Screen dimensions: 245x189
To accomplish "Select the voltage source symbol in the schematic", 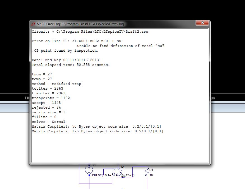I will [x=89, y=169].
